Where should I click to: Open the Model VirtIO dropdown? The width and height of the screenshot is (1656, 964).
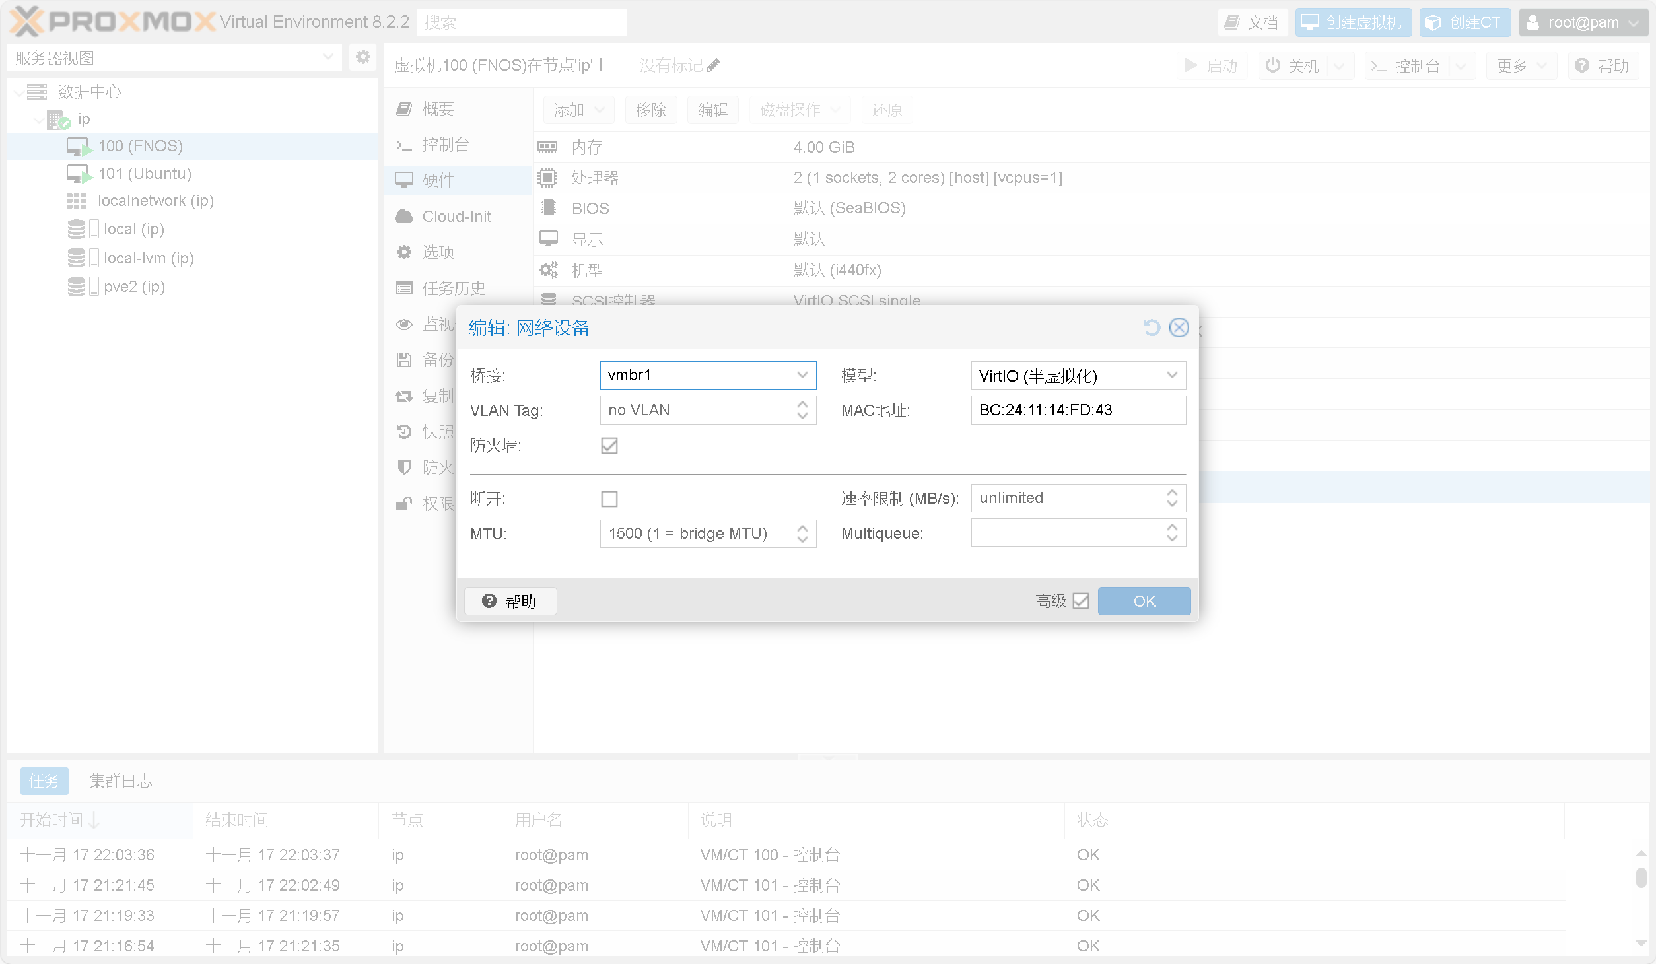click(1172, 375)
